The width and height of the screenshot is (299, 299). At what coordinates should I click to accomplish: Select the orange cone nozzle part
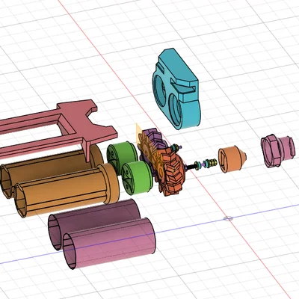click(x=232, y=159)
